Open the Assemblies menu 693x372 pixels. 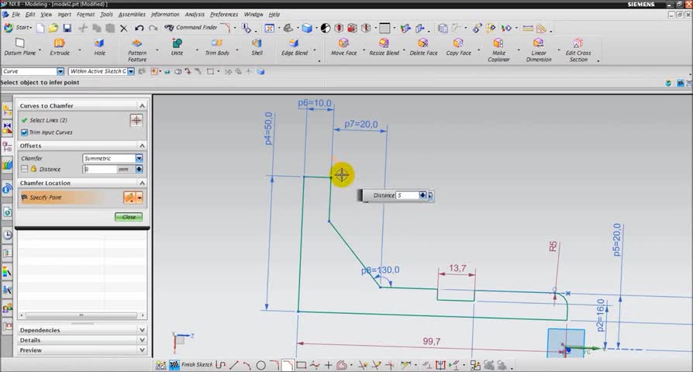click(x=132, y=14)
